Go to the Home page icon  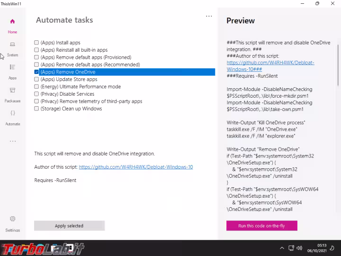point(12,21)
